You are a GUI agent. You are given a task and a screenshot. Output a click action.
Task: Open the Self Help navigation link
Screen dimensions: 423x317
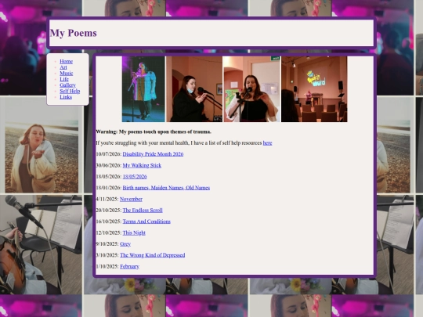(x=70, y=91)
